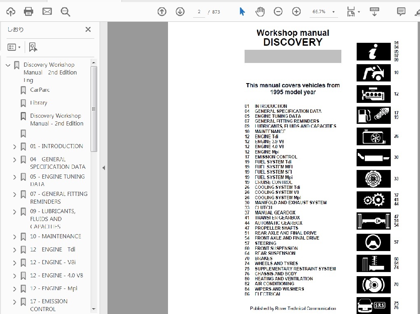Expand the 01 - INTRODUCTION bookmark
The height and width of the screenshot is (314, 420).
[x=15, y=147]
